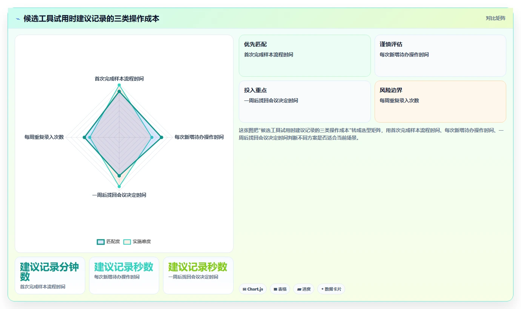Select the 表格 tag
This screenshot has height=309, width=521.
[280, 289]
